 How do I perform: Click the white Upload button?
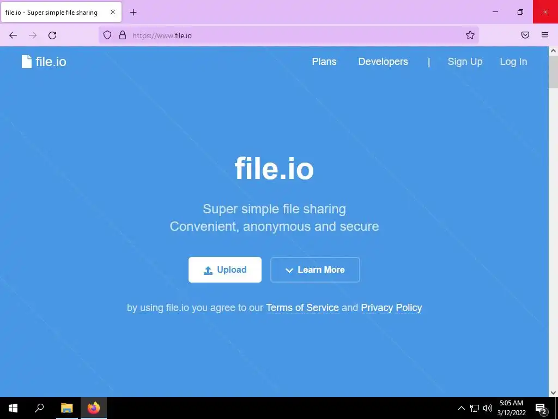(225, 270)
